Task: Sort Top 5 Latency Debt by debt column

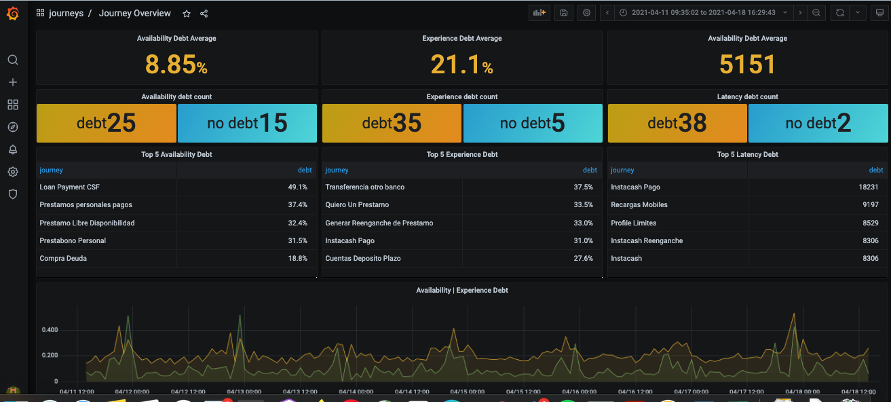Action: [876, 170]
